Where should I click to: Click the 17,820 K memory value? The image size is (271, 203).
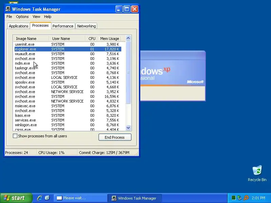coord(112,49)
